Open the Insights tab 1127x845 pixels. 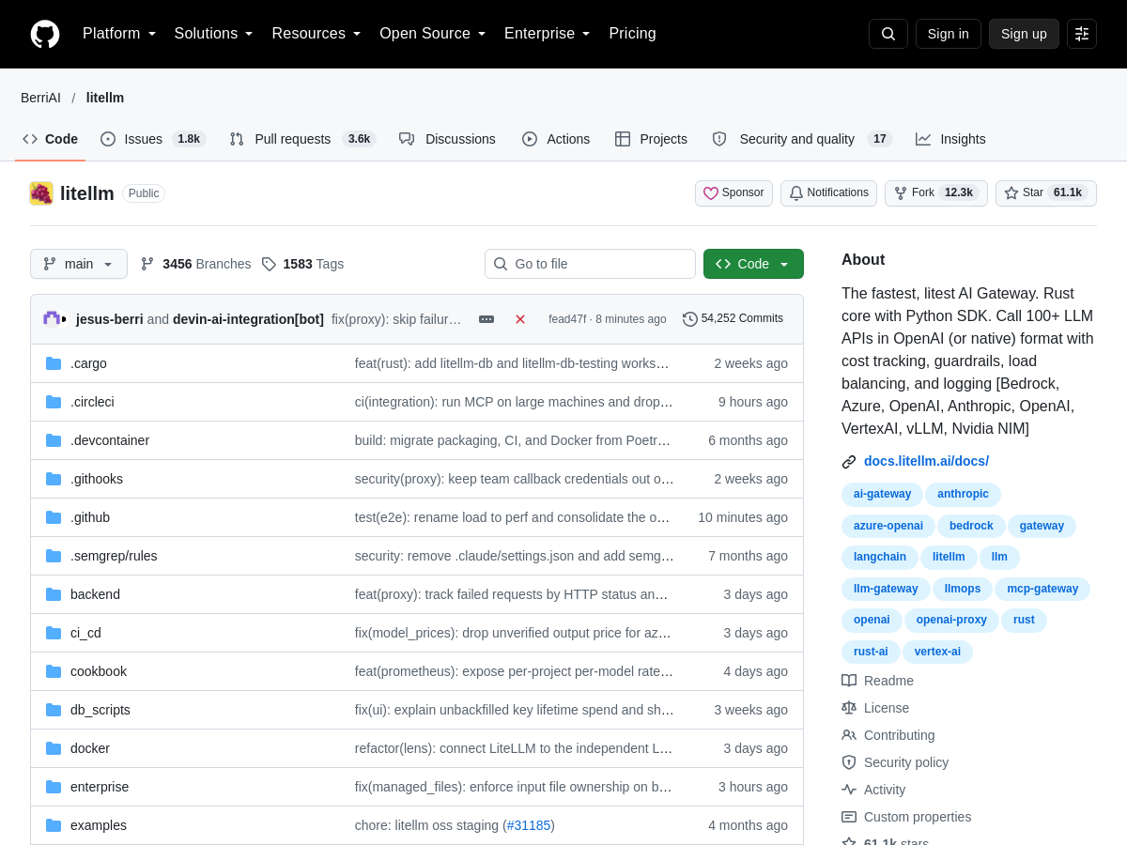click(950, 139)
